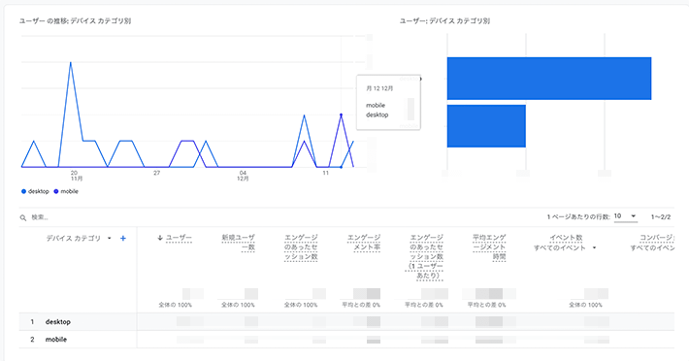Image resolution: width=689 pixels, height=361 pixels.
Task: Open the デバイス カテゴリ dimension dropdown
Action: (x=109, y=239)
